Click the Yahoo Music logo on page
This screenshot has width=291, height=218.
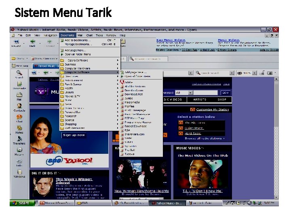pos(41,92)
